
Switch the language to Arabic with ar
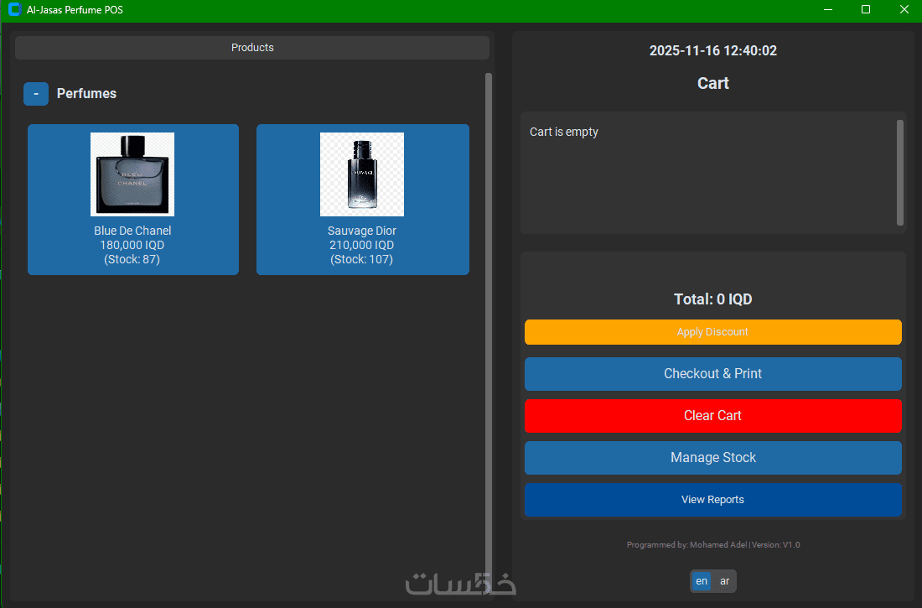click(724, 581)
